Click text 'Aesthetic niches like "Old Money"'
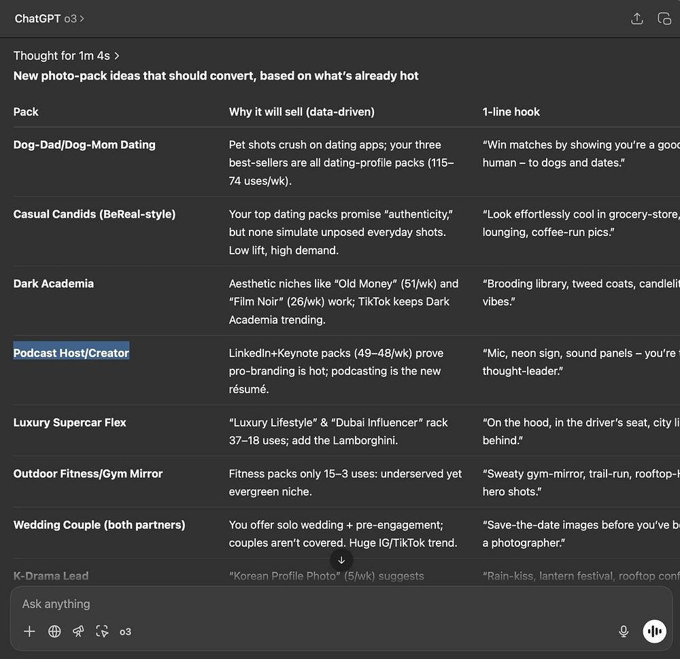Viewport: 680px width, 659px height. point(313,284)
